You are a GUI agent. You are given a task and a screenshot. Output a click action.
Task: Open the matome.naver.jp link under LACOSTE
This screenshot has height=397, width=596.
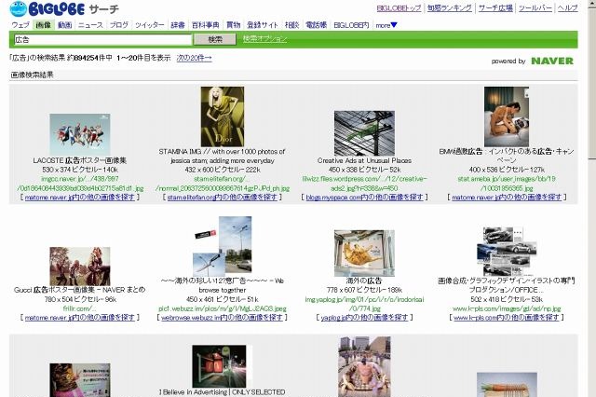point(80,197)
